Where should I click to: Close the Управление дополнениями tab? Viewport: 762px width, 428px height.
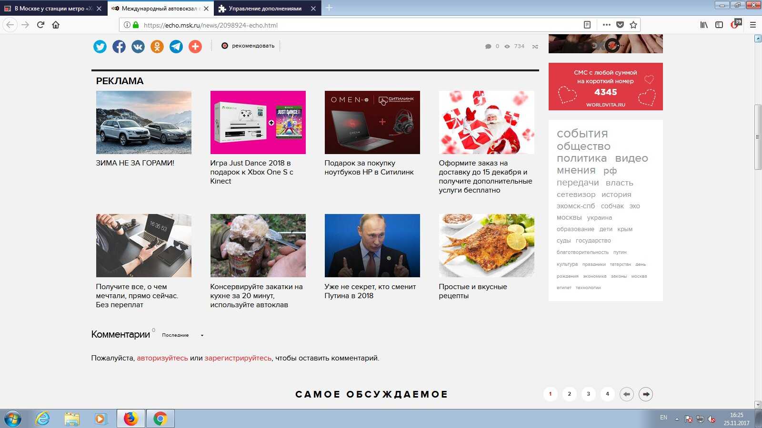click(x=313, y=8)
